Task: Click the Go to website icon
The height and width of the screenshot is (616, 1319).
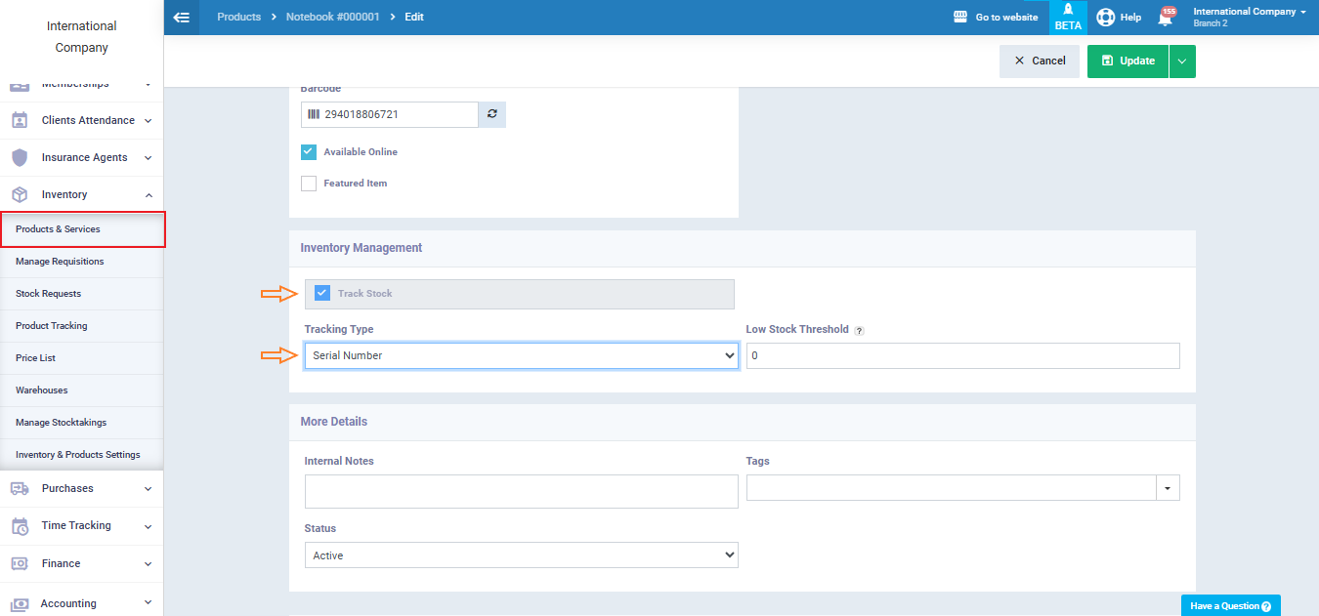Action: coord(959,17)
